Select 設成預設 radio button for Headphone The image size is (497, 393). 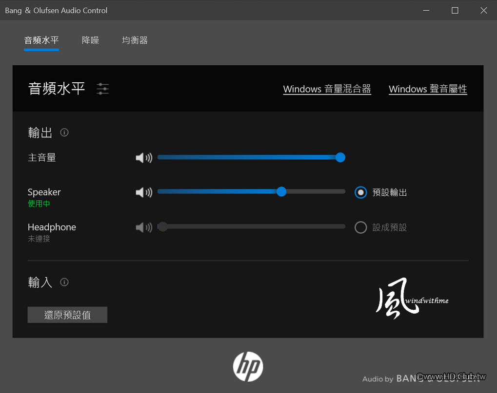point(361,227)
